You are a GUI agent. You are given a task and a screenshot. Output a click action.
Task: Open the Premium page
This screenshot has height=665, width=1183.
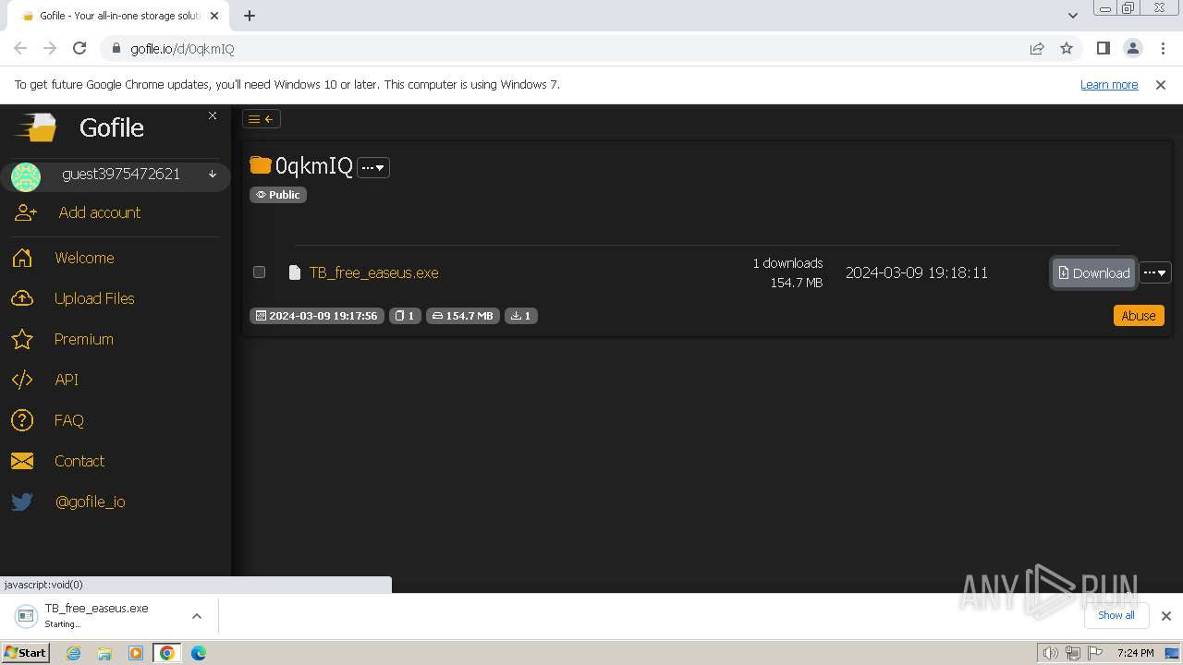tap(83, 339)
